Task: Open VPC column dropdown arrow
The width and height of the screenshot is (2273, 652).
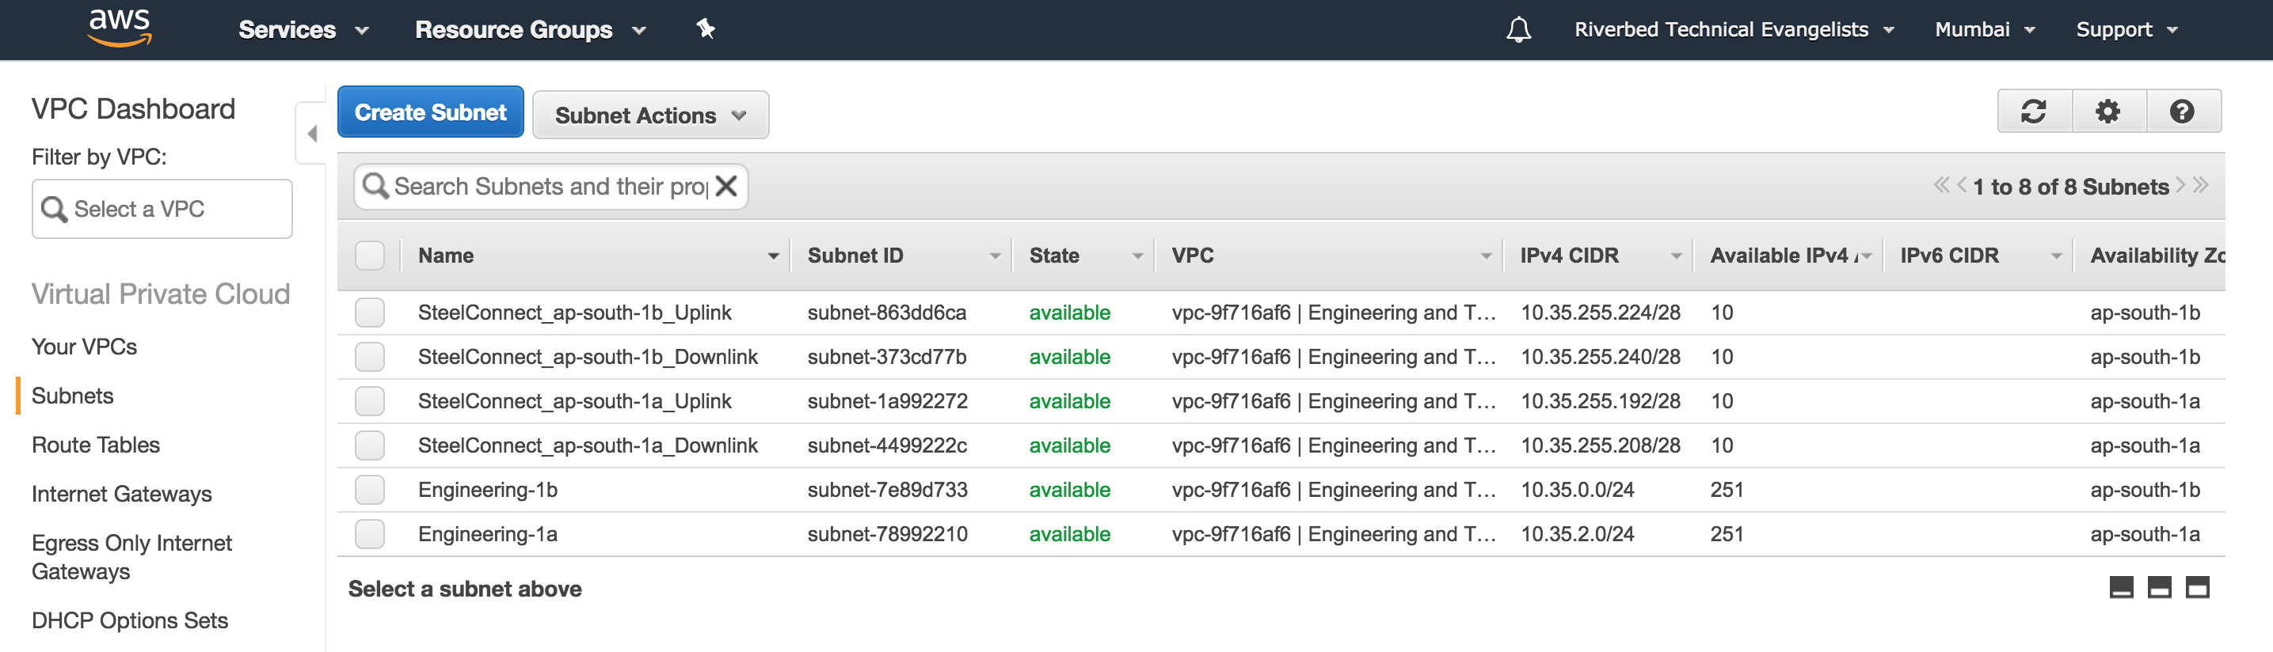Action: [1486, 256]
